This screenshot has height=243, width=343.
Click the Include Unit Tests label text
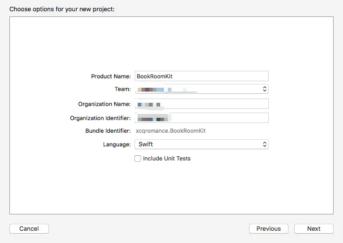167,159
